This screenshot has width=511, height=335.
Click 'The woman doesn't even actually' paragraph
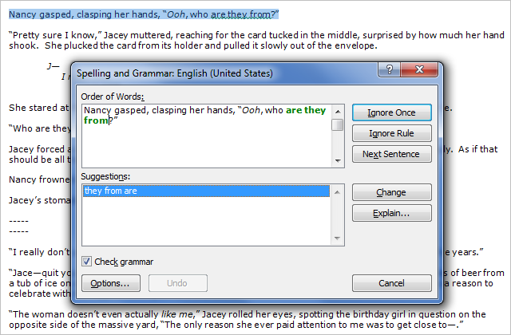click(x=248, y=319)
